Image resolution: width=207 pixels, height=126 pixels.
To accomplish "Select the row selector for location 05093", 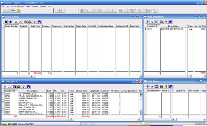I will click(x=3, y=94).
